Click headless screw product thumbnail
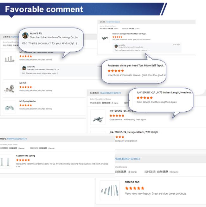Image resolution: width=206 pixels, height=207 pixels. (98, 117)
